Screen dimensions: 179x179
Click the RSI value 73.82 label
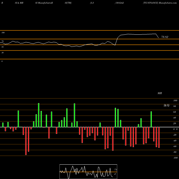[165, 37]
